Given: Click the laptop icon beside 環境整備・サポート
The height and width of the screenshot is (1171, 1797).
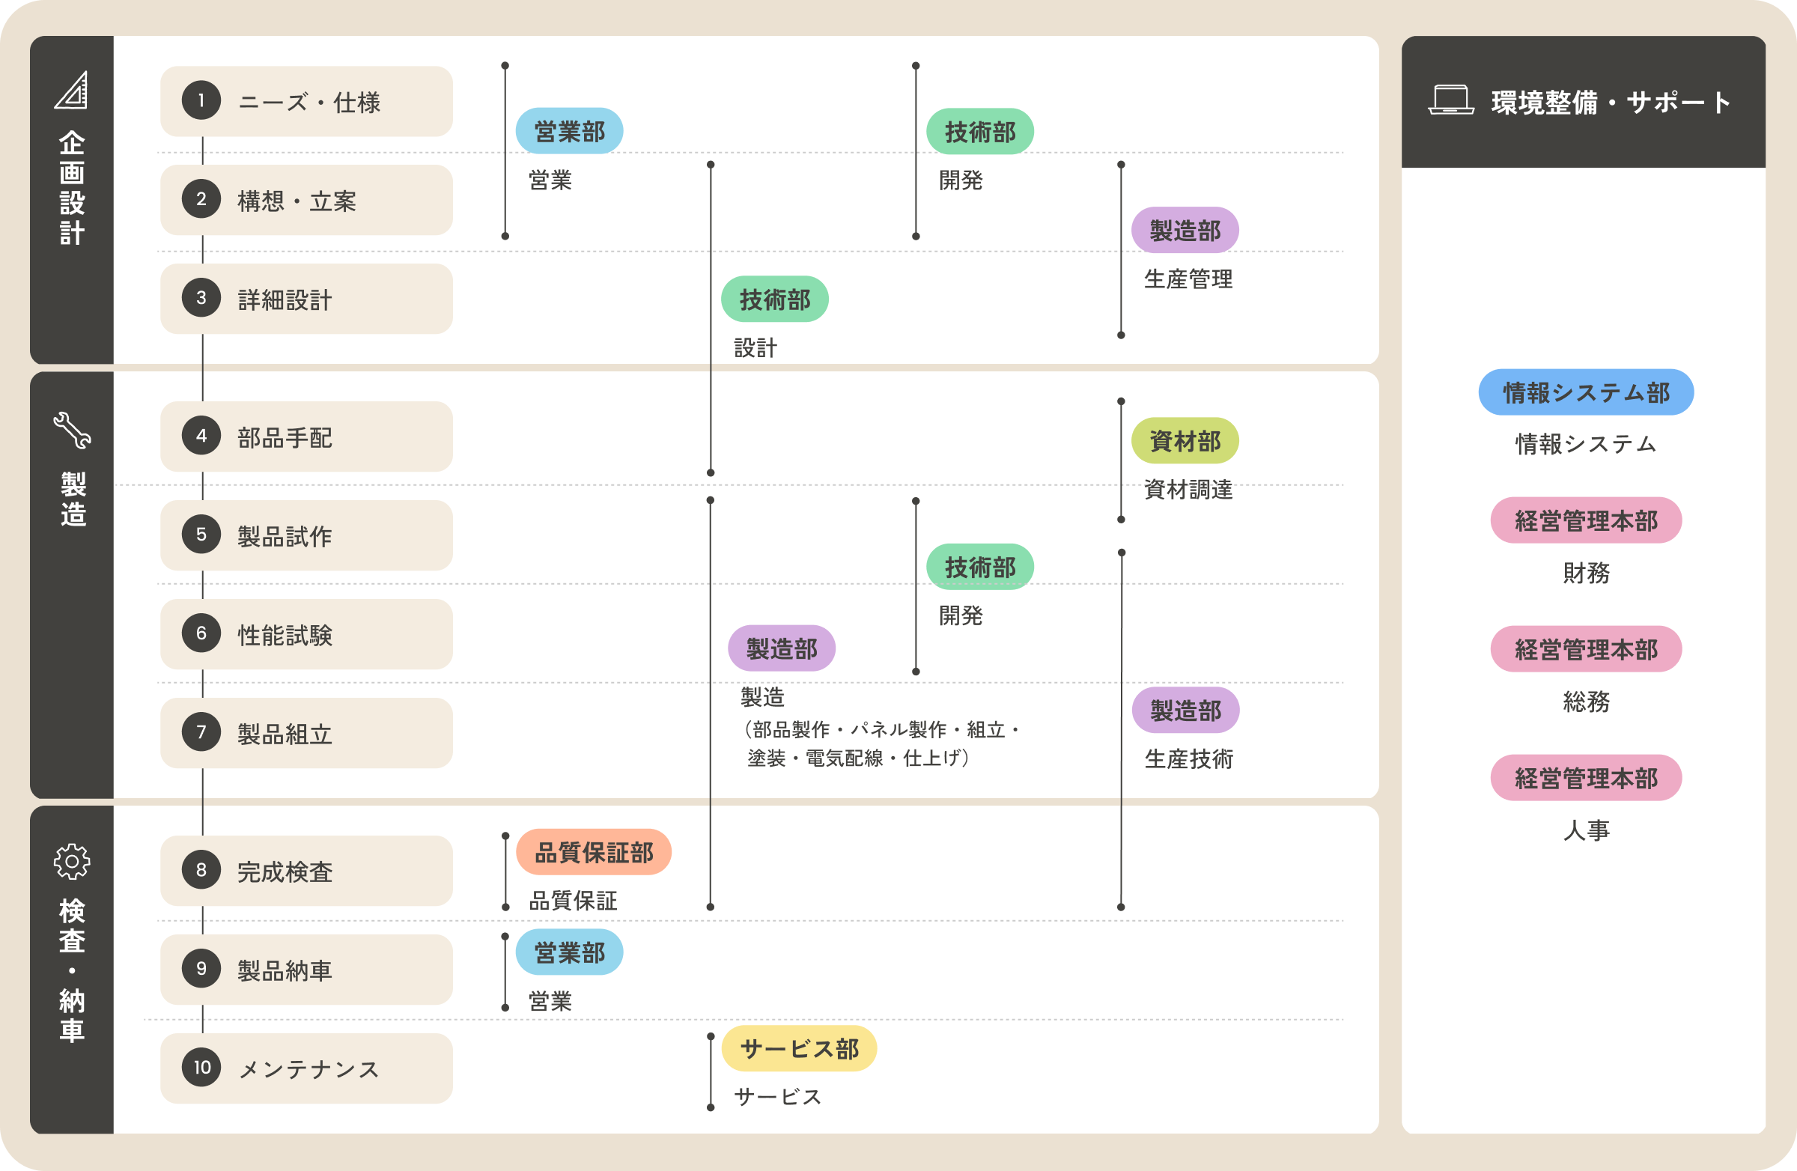Looking at the screenshot, I should [x=1450, y=100].
